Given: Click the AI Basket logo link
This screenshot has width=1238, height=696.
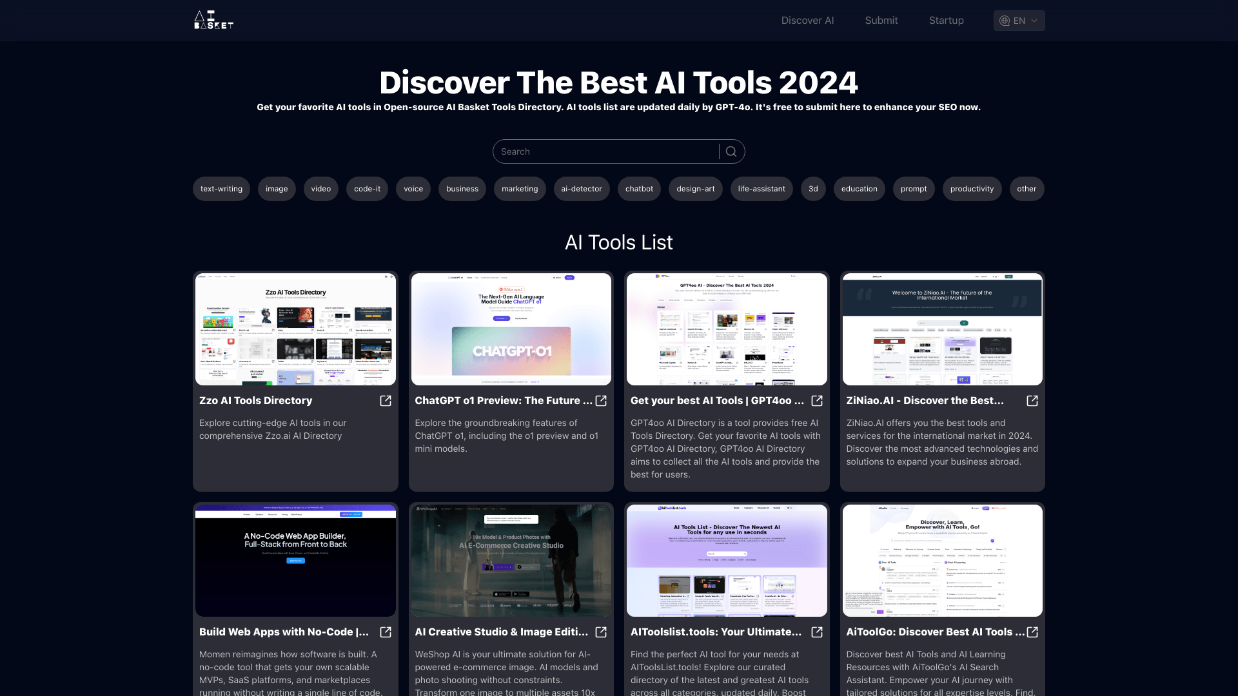Looking at the screenshot, I should pos(213,21).
